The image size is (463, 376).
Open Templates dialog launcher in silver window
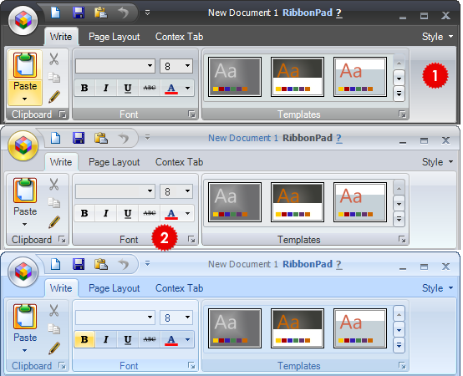pyautogui.click(x=402, y=239)
